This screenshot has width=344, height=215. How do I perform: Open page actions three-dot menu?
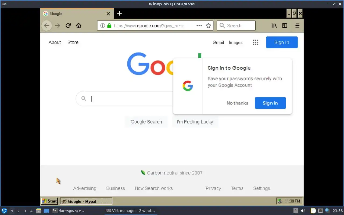point(199,26)
